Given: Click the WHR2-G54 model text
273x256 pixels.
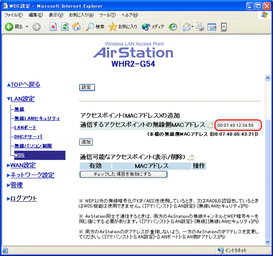Looking at the screenshot, I should tap(133, 64).
